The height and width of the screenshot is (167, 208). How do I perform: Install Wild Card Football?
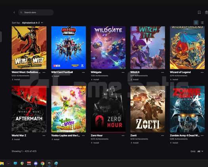pyautogui.click(x=55, y=76)
